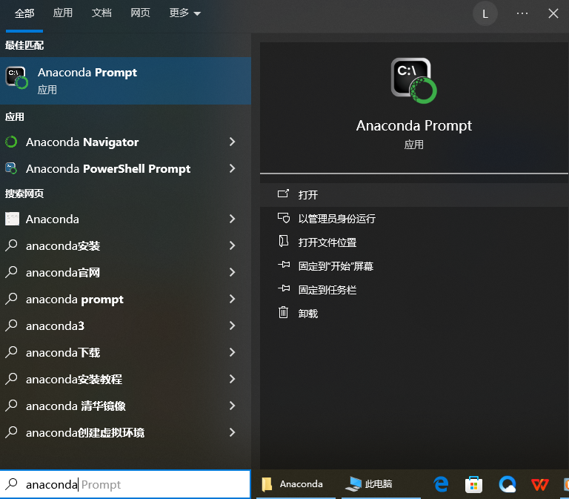
Task: Expand the anaconda prompt suggestion chevron
Action: click(x=232, y=299)
